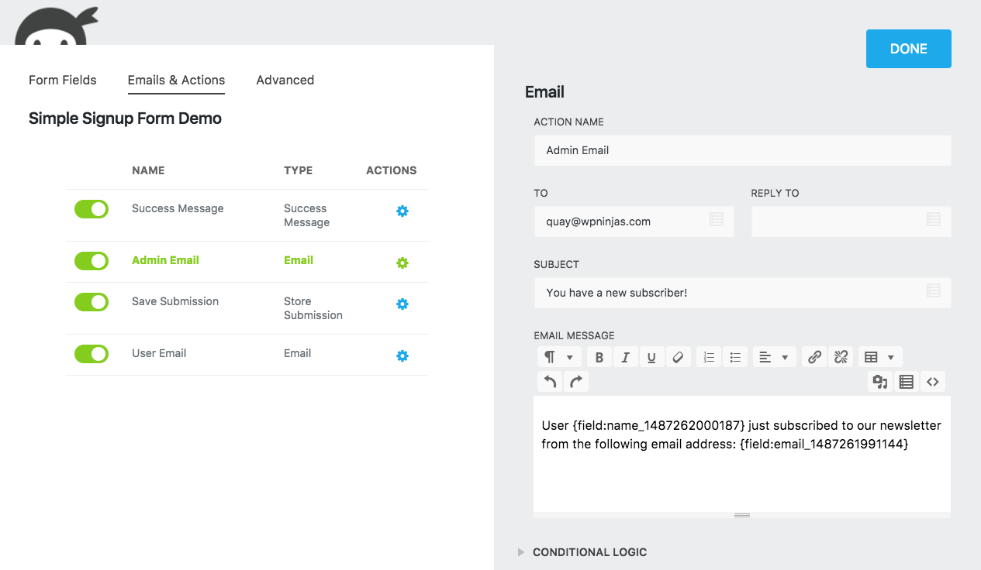Switch to the Form Fields tab
This screenshot has width=981, height=570.
click(x=63, y=81)
